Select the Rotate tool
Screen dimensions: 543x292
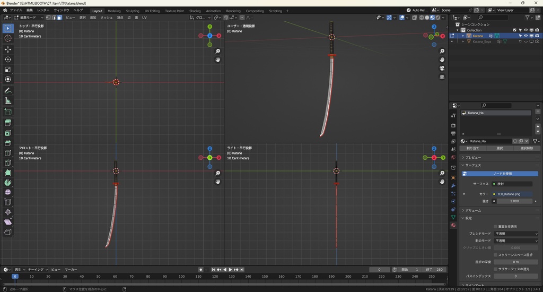(x=8, y=59)
